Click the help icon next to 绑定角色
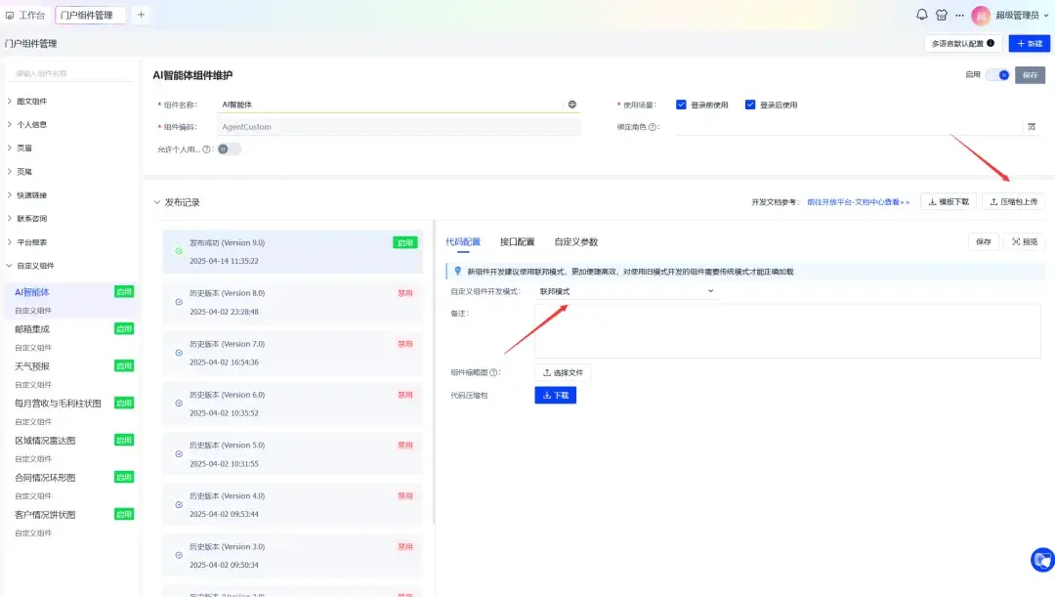Viewport: 1055px width, 597px height. (x=652, y=127)
